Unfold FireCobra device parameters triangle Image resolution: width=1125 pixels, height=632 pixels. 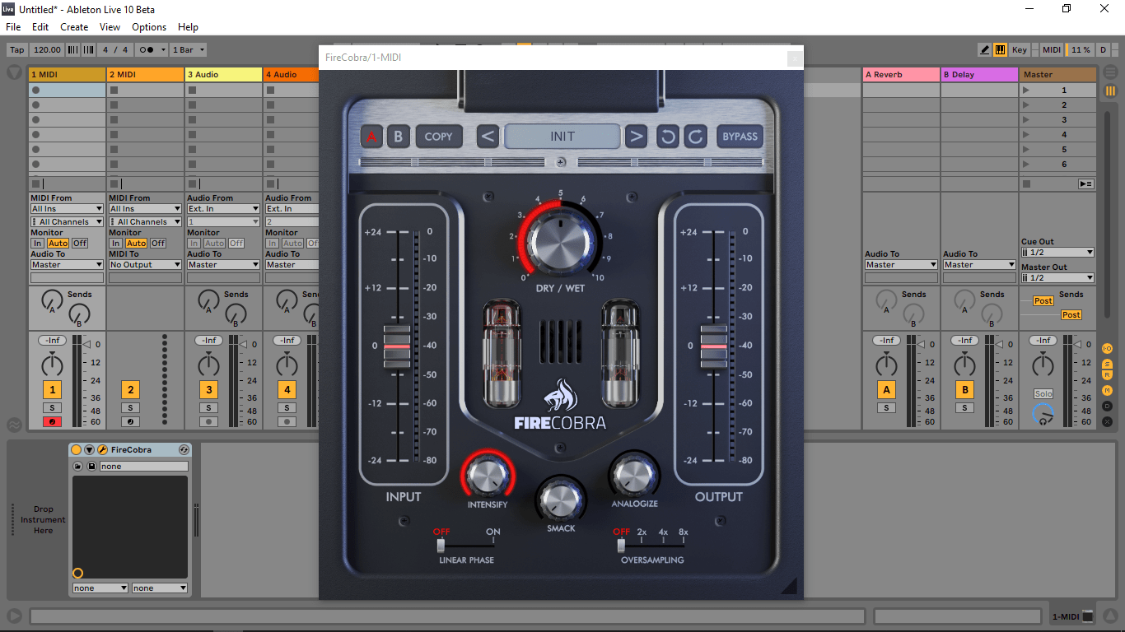point(90,450)
